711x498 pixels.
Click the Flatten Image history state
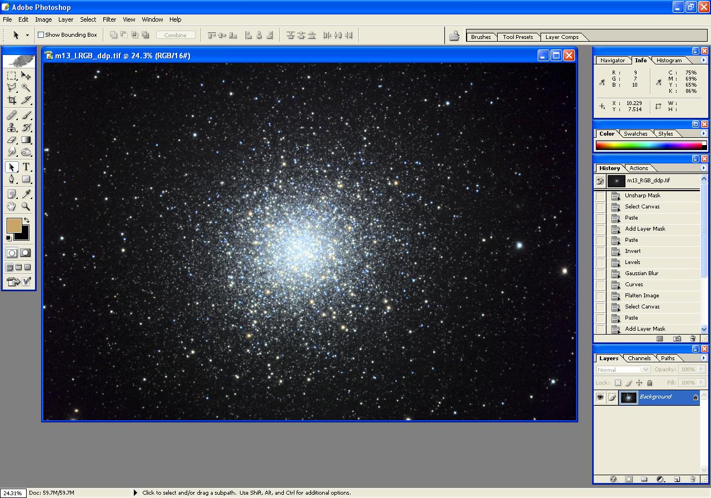(x=642, y=296)
